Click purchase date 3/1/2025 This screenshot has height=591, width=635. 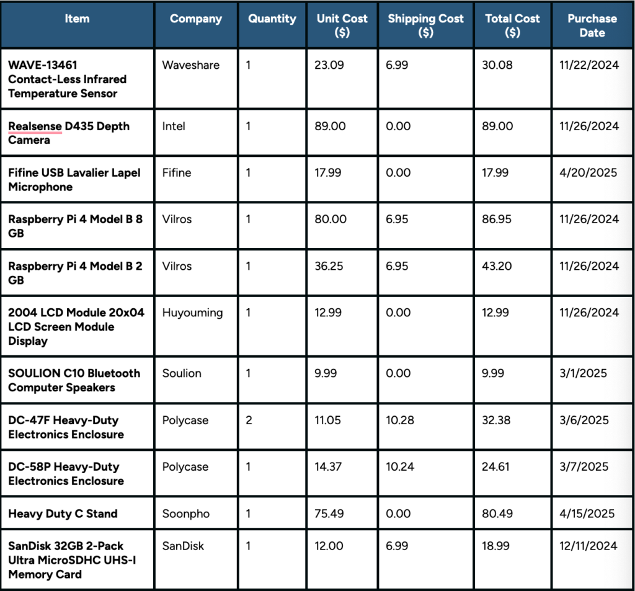click(x=592, y=380)
